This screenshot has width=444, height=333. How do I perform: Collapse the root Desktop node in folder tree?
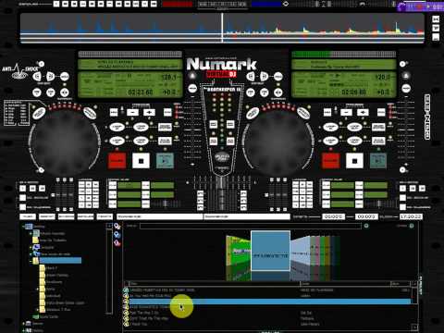point(23,227)
